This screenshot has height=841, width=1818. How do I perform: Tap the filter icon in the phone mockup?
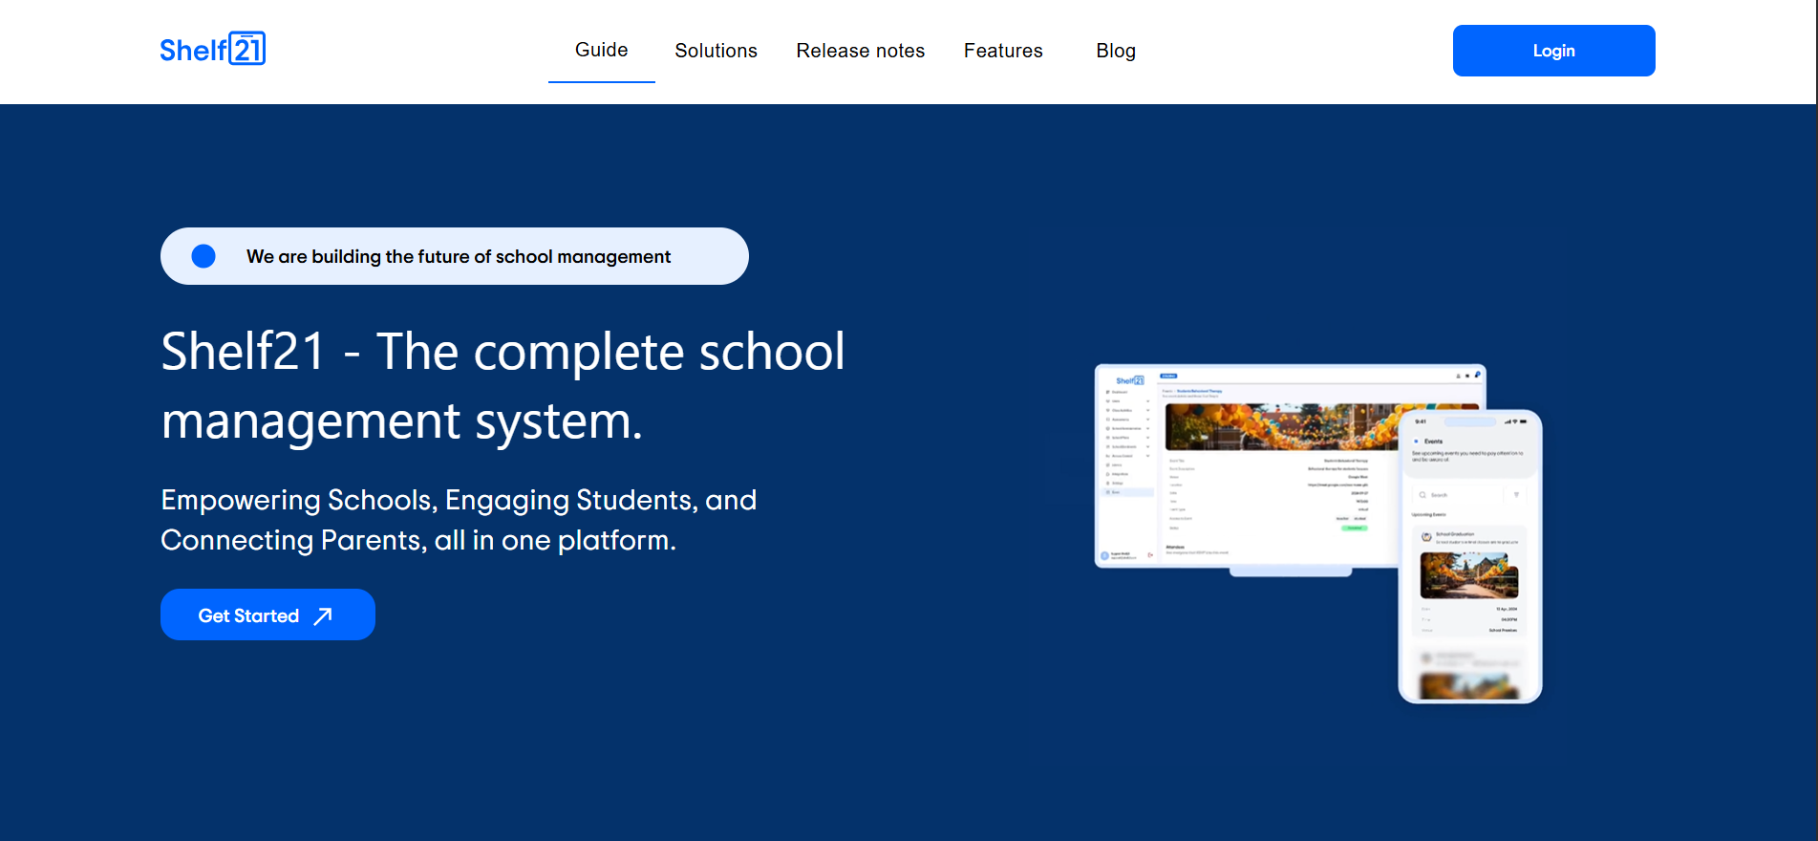tap(1516, 495)
